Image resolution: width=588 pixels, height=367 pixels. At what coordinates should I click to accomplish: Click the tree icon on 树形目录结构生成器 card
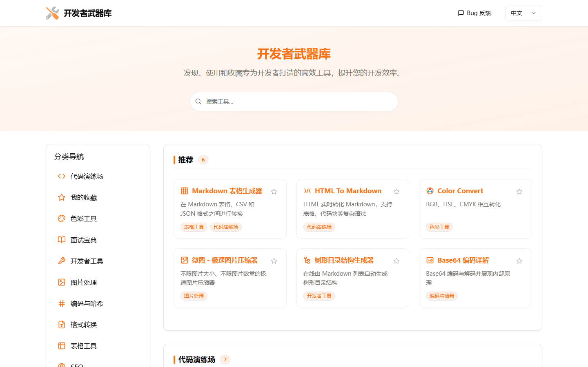307,260
